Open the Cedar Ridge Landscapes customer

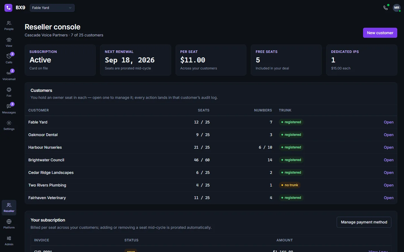pyautogui.click(x=389, y=172)
